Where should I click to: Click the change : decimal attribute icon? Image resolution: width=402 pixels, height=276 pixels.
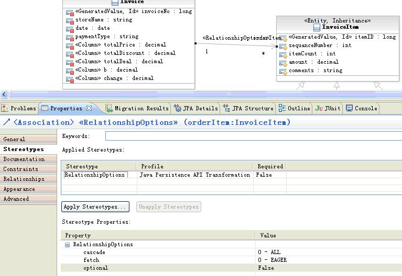coord(70,79)
